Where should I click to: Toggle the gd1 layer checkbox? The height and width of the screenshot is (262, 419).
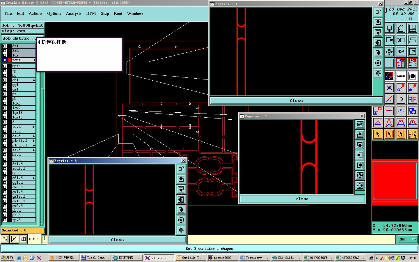5,80
